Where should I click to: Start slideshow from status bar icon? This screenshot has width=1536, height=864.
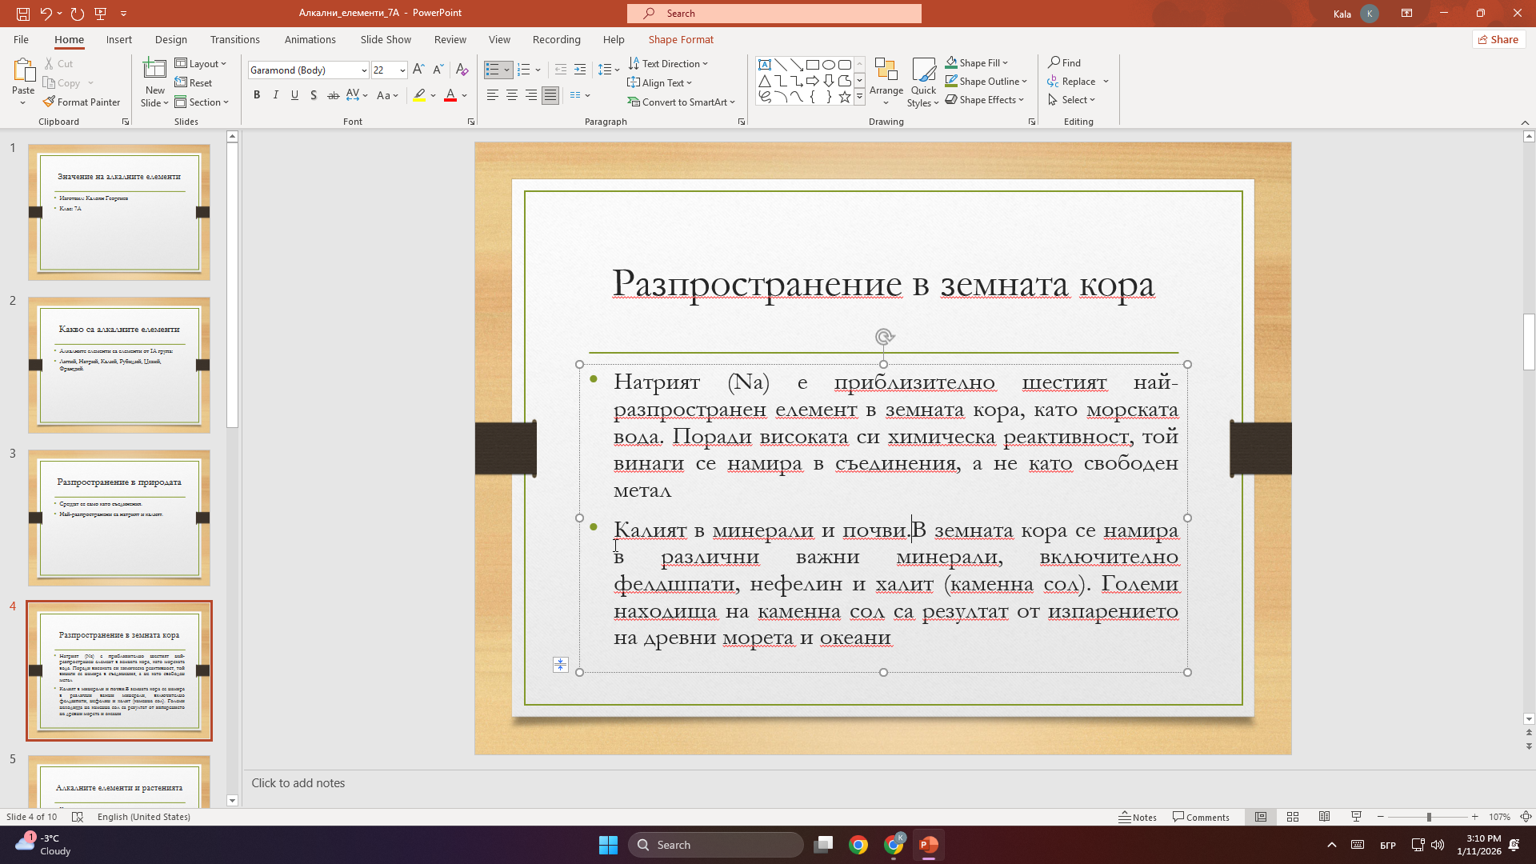(1356, 817)
